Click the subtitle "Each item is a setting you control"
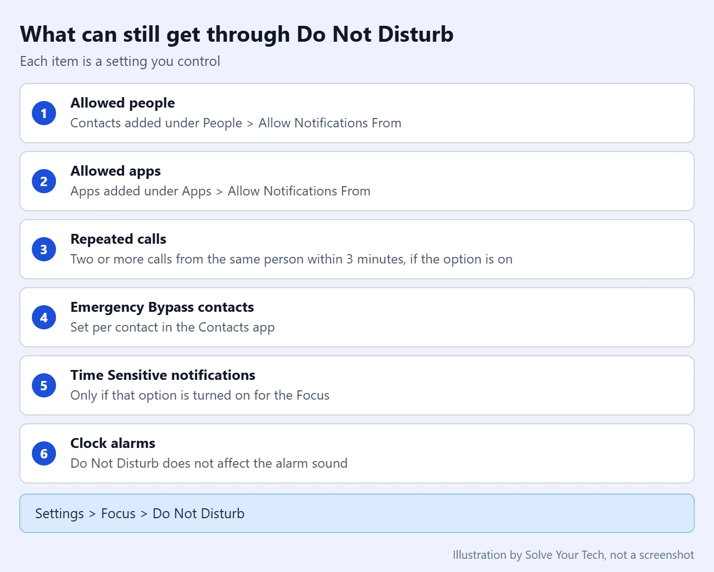The width and height of the screenshot is (714, 572). (120, 61)
